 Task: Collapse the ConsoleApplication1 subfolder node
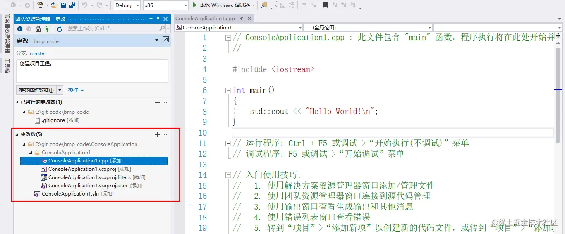pyautogui.click(x=31, y=153)
